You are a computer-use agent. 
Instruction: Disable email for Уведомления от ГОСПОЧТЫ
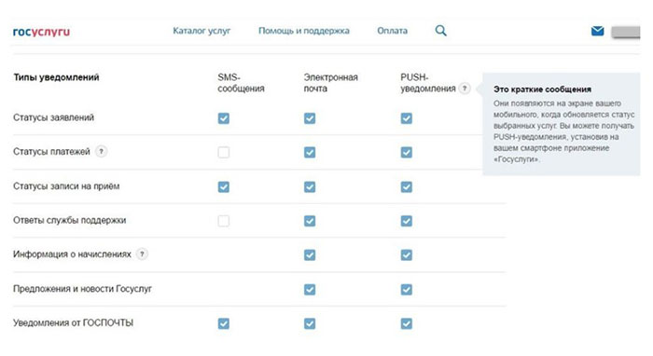tap(310, 323)
